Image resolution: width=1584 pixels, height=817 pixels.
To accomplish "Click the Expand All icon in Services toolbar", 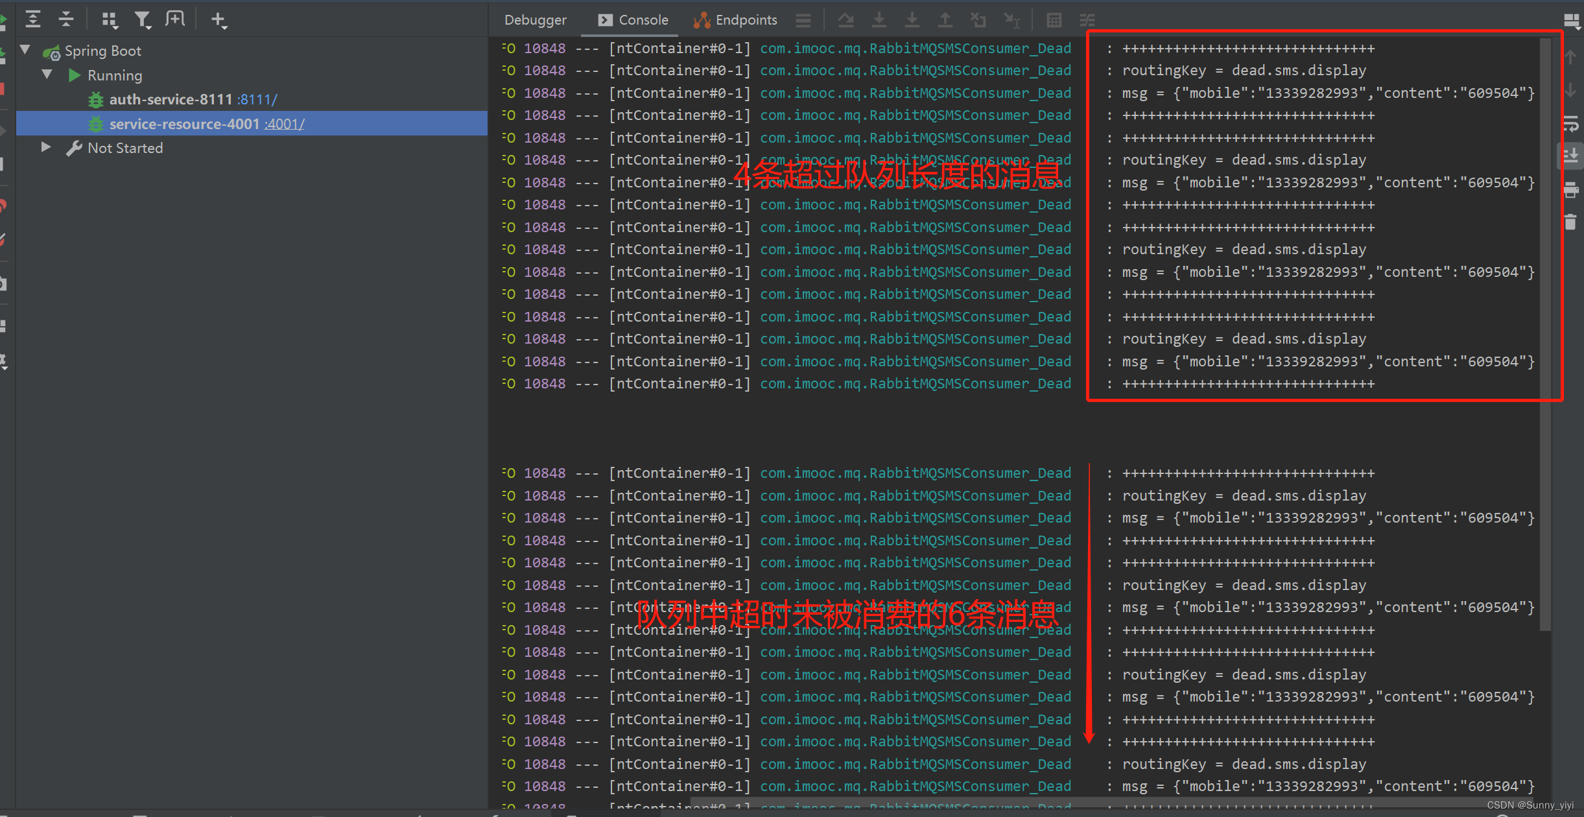I will (x=32, y=19).
